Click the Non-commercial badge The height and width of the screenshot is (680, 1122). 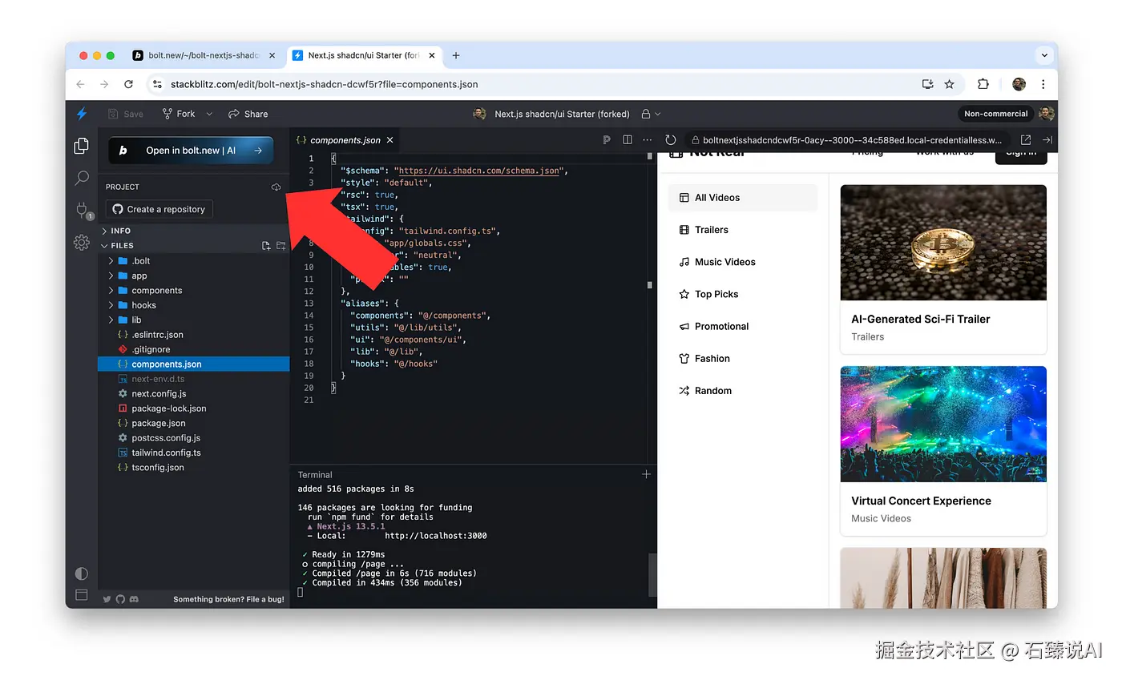995,114
